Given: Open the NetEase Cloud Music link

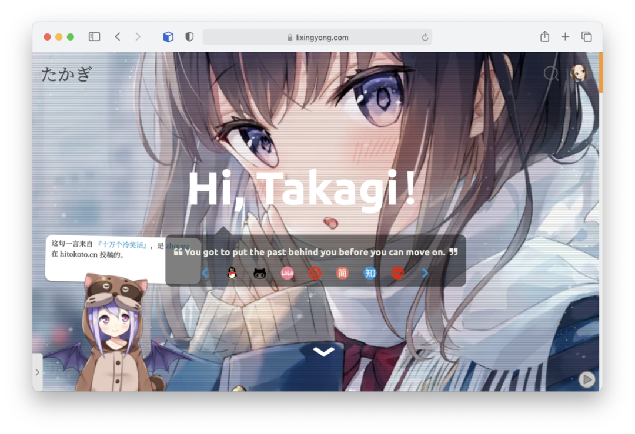Looking at the screenshot, I should click(315, 274).
